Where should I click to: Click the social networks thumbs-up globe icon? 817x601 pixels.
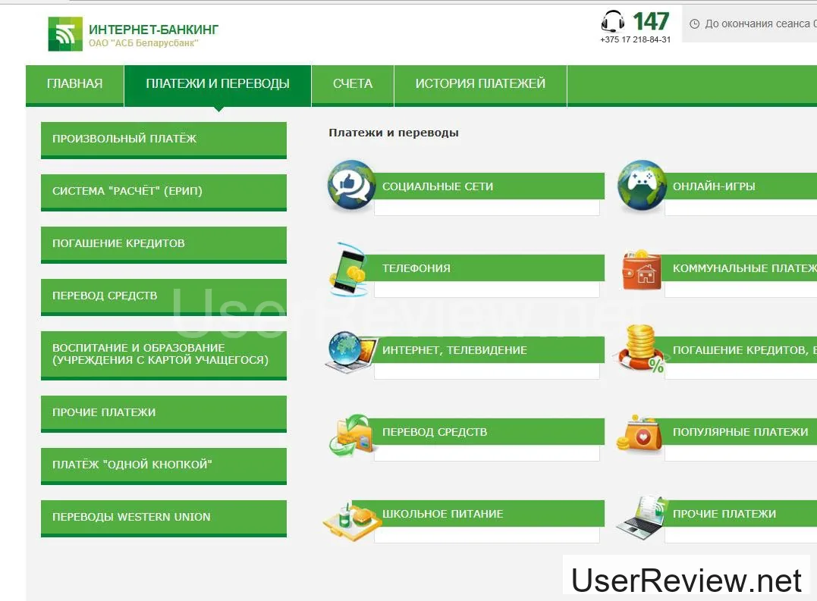351,185
